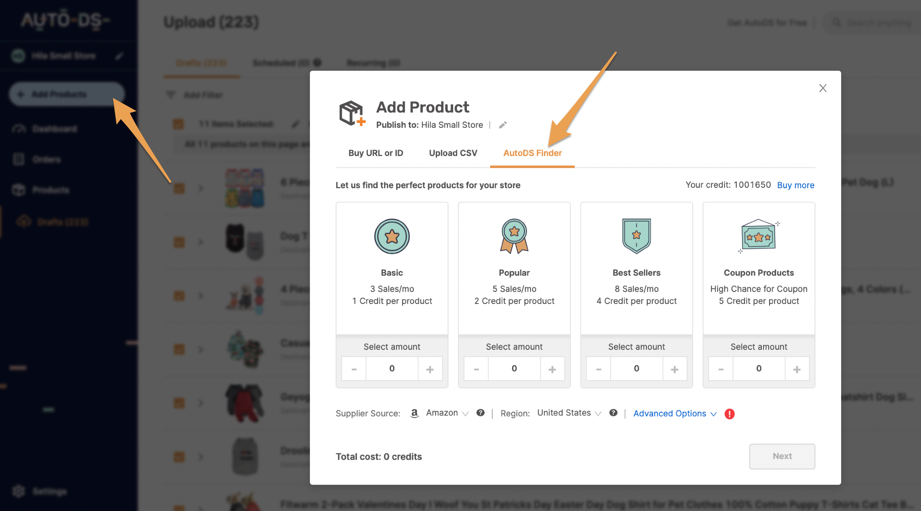Click the search magnifier icon
The height and width of the screenshot is (511, 921).
point(836,22)
